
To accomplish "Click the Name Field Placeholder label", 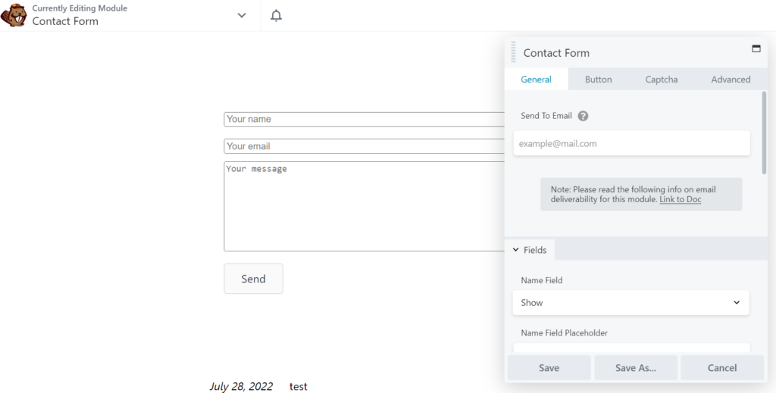I will click(x=564, y=332).
